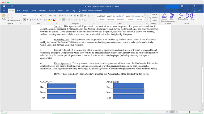204x114 pixels.
Task: Click the Paste icon
Action: pos(4,17)
